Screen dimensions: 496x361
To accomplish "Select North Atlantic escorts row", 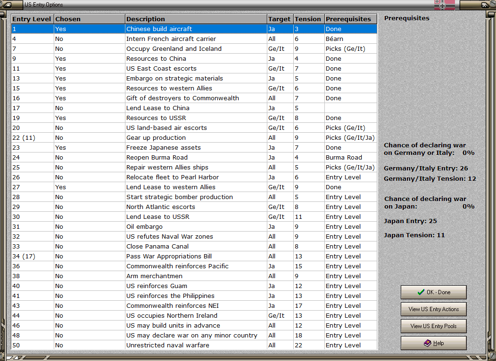I will (x=194, y=207).
